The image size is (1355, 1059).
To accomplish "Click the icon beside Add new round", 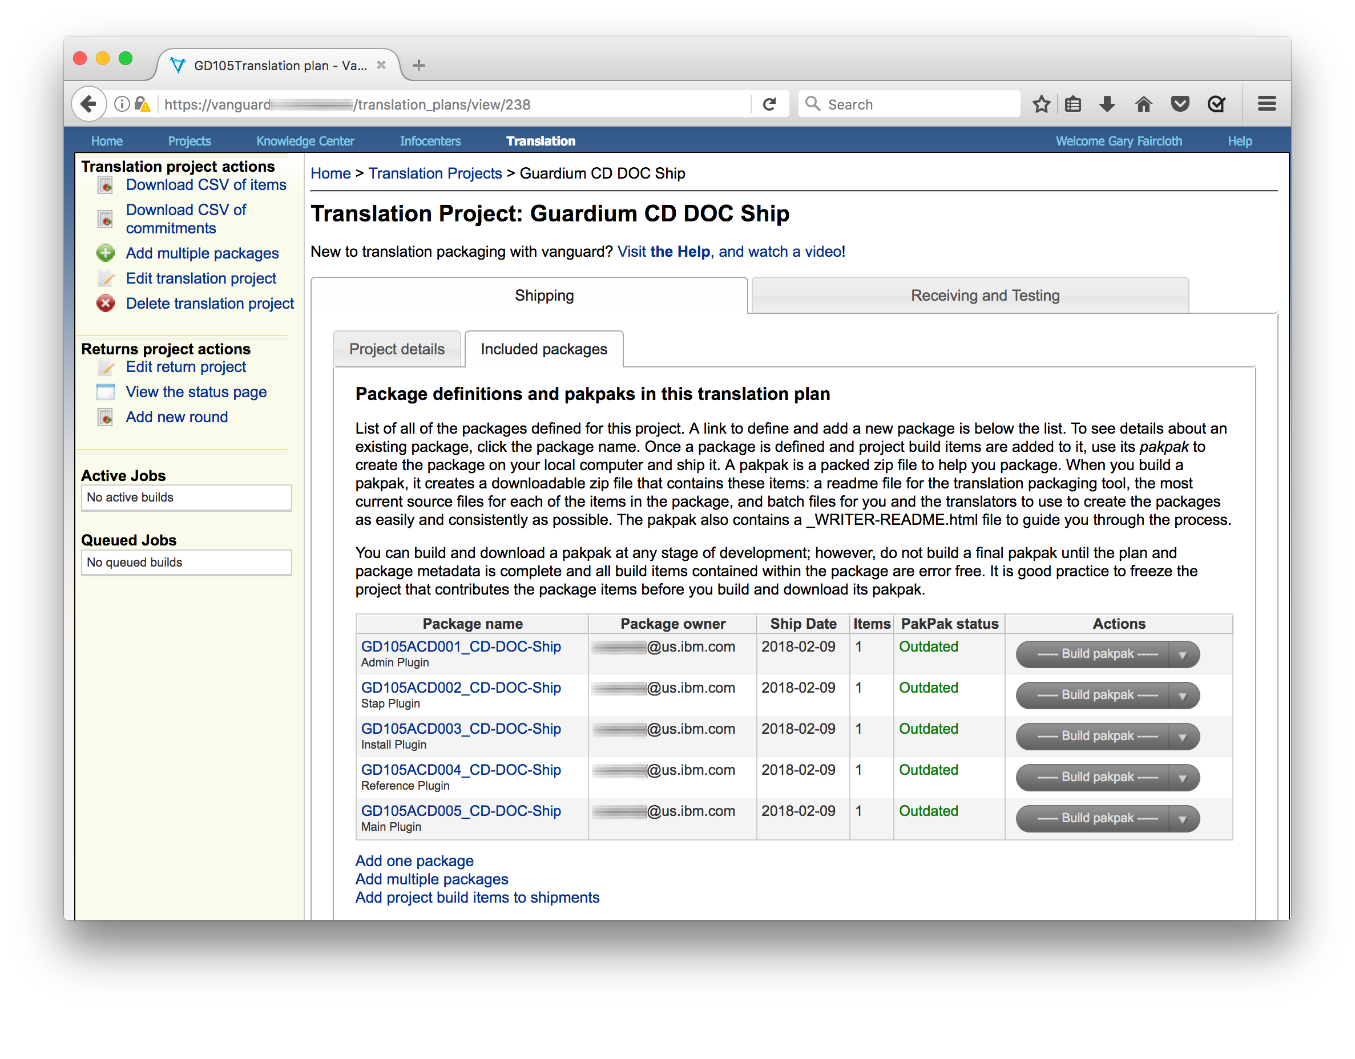I will (106, 418).
